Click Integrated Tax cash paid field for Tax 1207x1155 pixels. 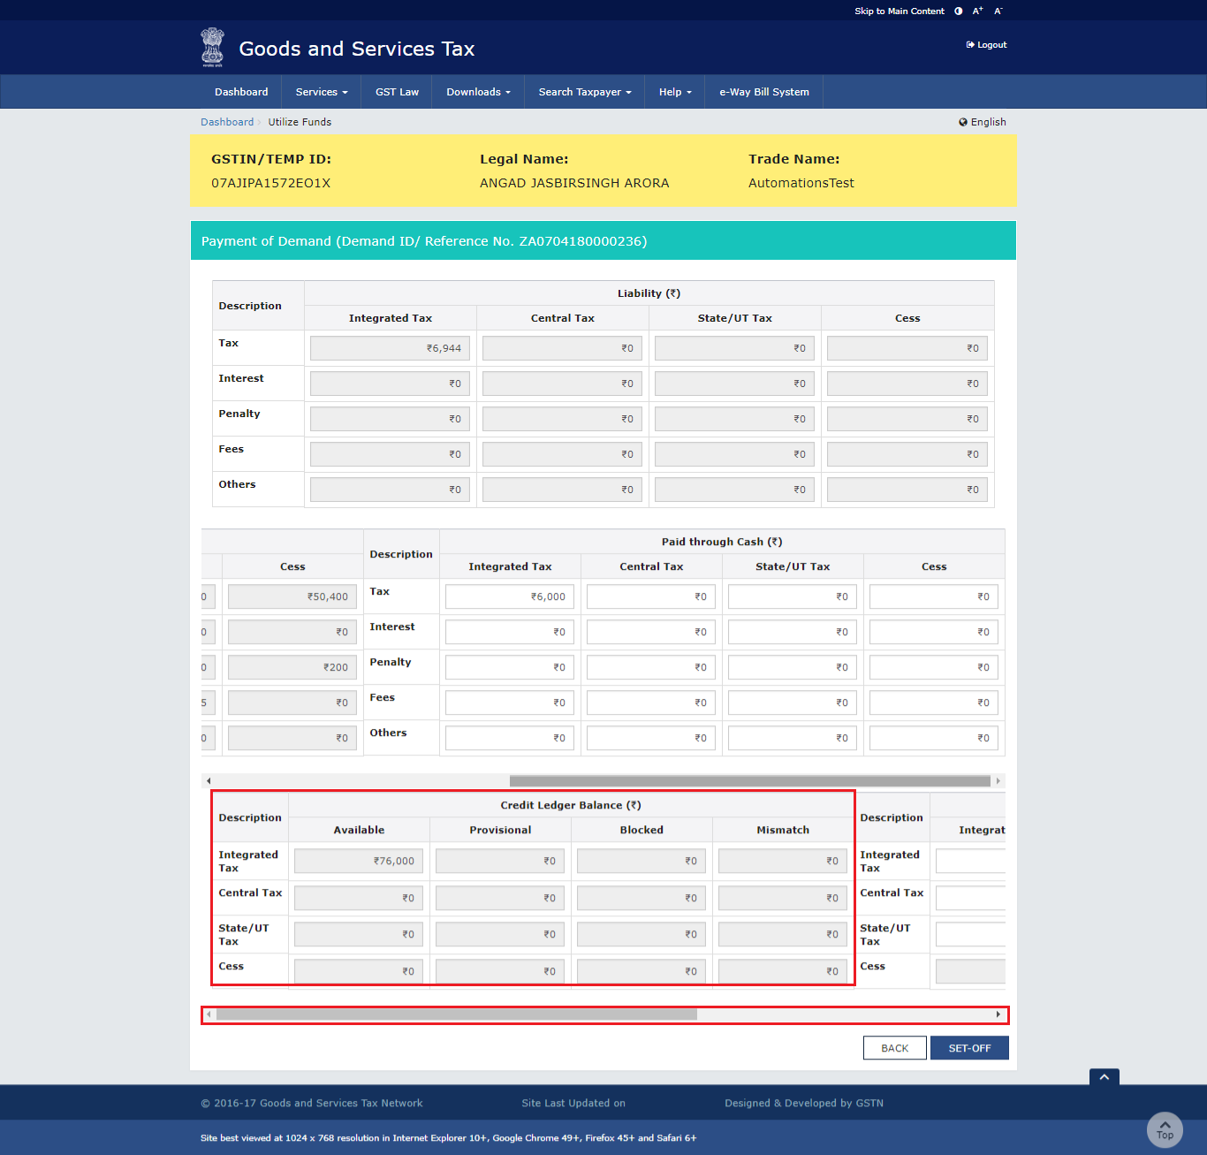[510, 596]
